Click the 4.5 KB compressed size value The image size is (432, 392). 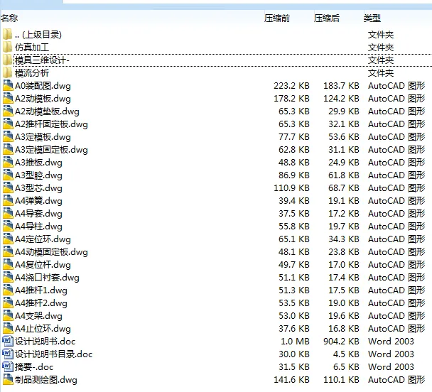346,354
